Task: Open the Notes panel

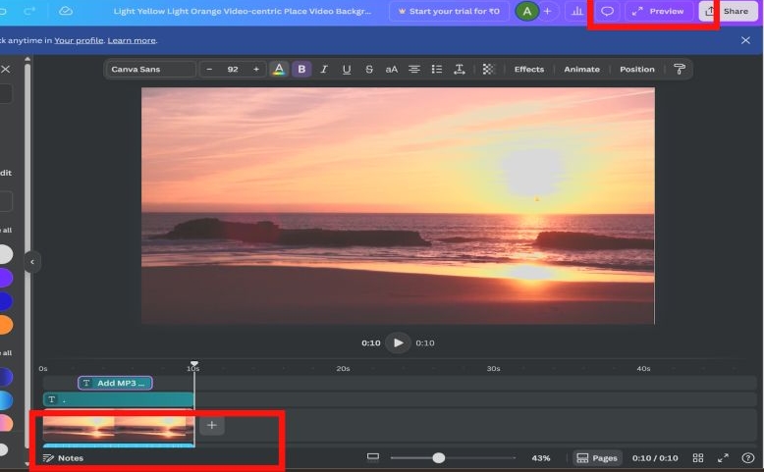Action: pos(63,458)
